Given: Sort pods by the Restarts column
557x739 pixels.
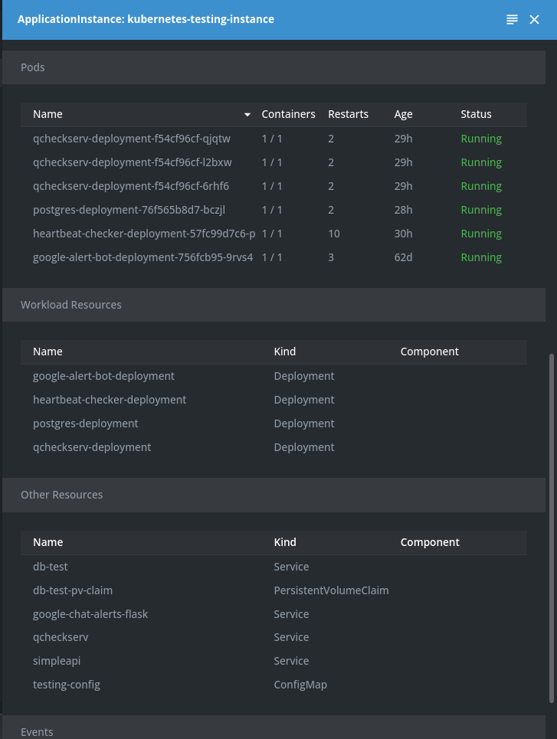Looking at the screenshot, I should click(349, 113).
